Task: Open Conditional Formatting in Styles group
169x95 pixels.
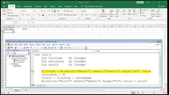Action: (x=103, y=13)
